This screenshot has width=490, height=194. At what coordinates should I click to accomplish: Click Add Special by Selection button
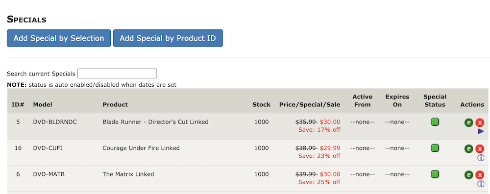point(59,38)
